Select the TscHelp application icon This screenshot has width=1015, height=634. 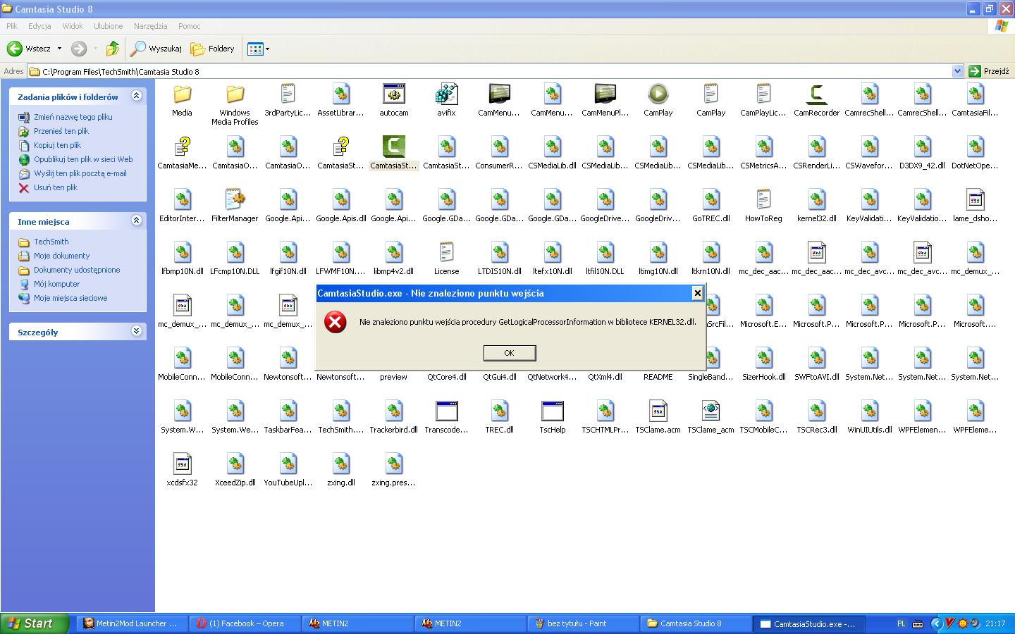[x=552, y=411]
